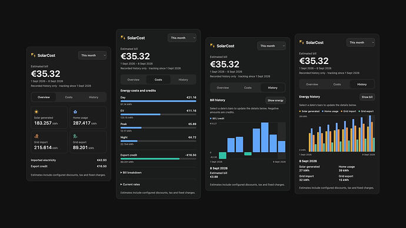
Task: Click the EV cost progress bar
Action: [158, 114]
